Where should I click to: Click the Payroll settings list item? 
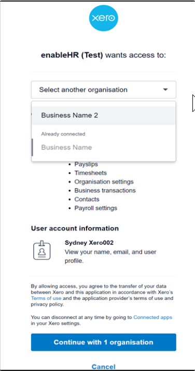(96, 208)
